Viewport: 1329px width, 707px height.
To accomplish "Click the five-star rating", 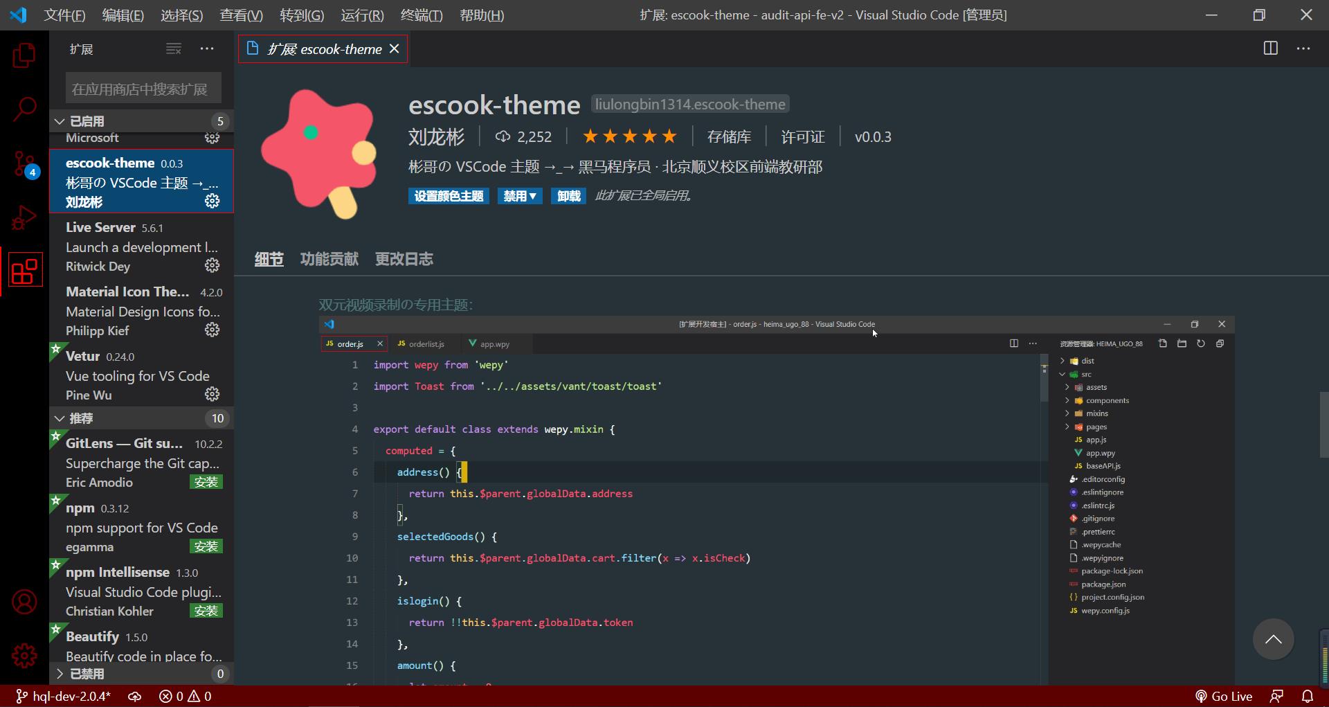I will pyautogui.click(x=630, y=136).
